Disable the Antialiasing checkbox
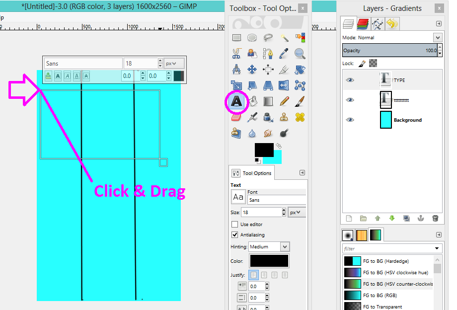 (x=234, y=234)
